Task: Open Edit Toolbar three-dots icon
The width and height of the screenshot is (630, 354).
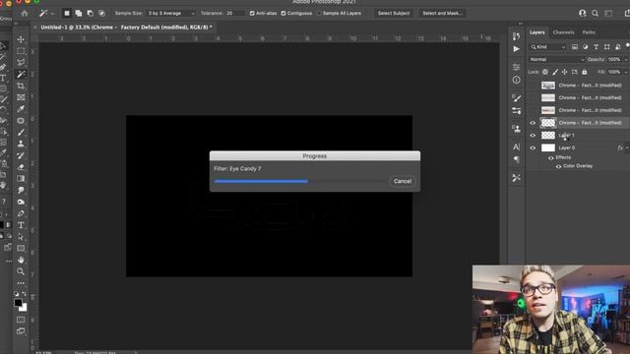Action: click(x=21, y=283)
